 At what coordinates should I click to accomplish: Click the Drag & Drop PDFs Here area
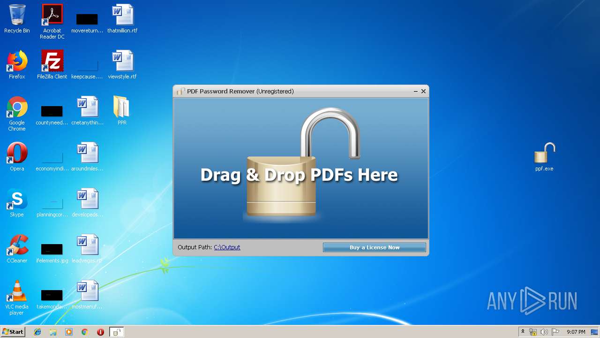click(301, 169)
